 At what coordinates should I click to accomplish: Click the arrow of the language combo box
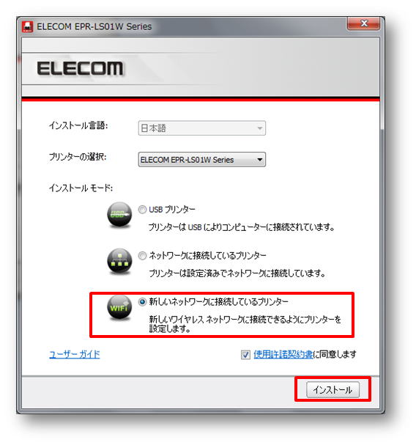coord(260,128)
